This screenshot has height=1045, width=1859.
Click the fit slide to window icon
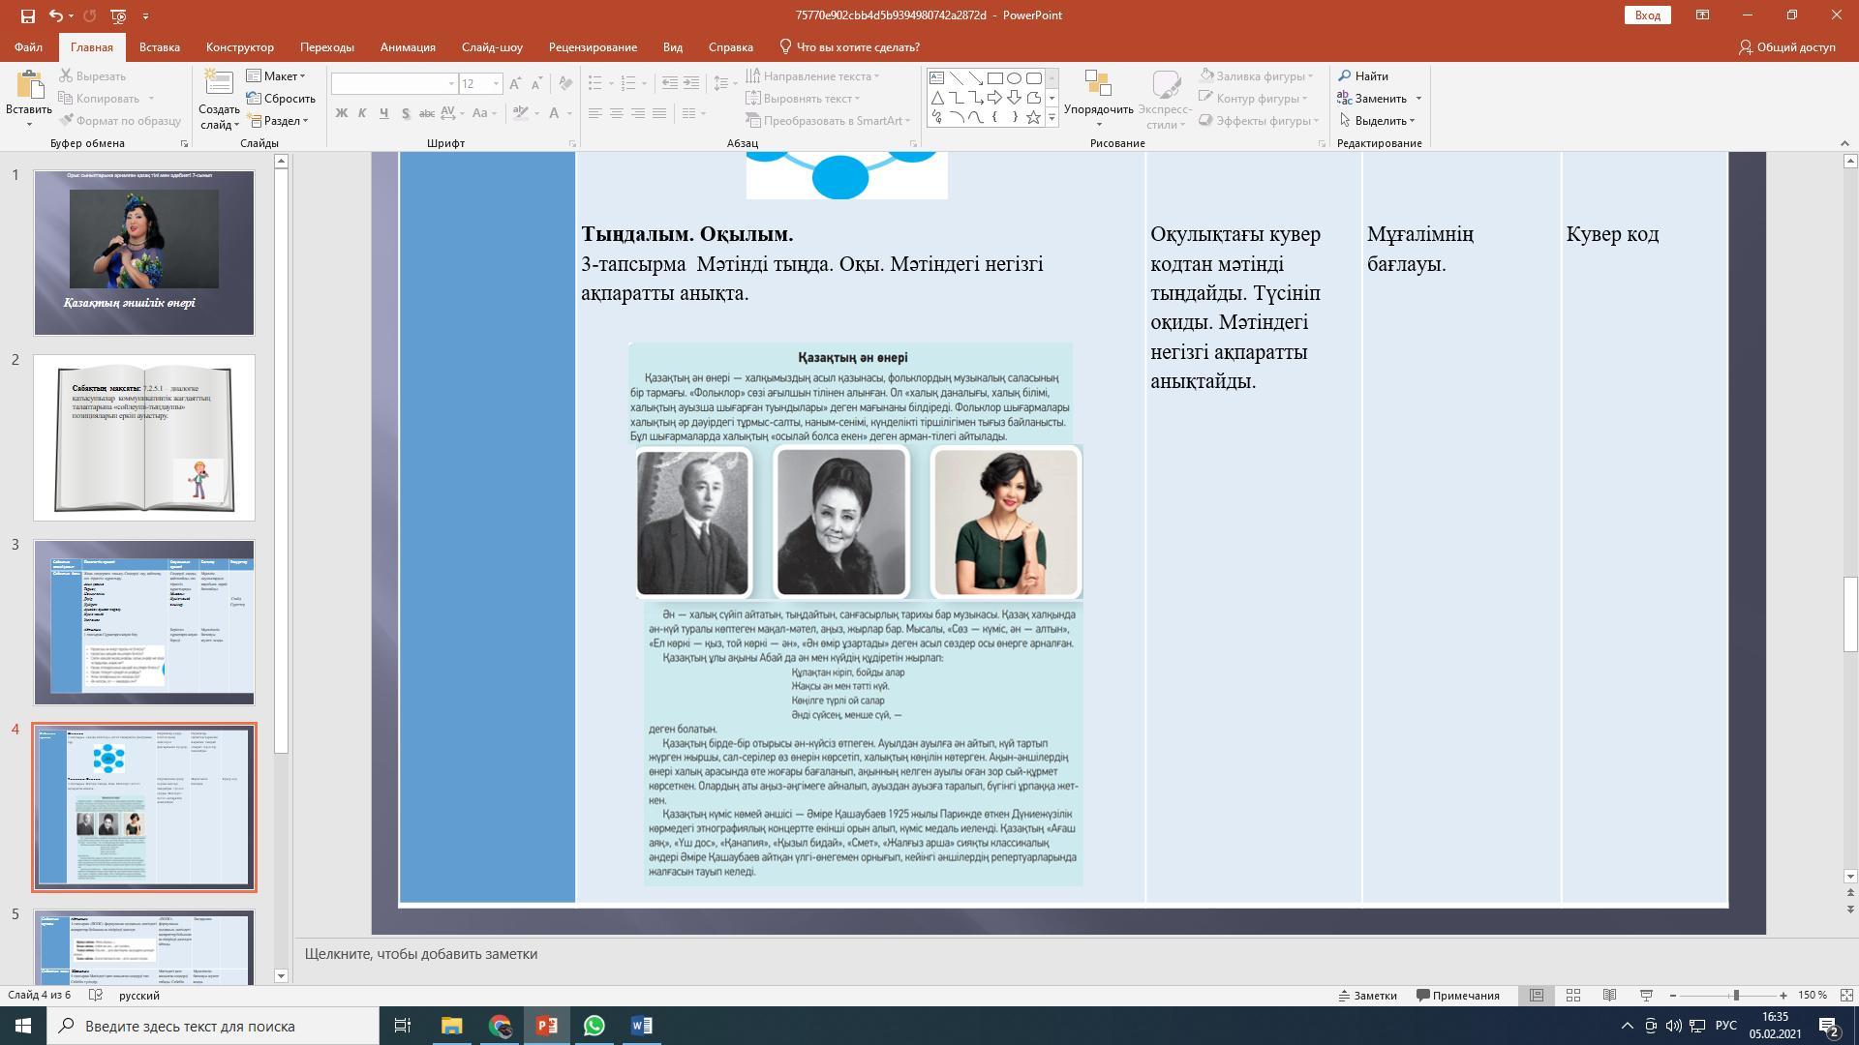[x=1845, y=995]
